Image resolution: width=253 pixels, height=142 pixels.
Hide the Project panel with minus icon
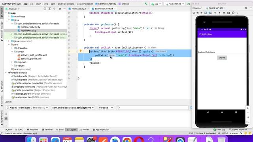pos(64,9)
